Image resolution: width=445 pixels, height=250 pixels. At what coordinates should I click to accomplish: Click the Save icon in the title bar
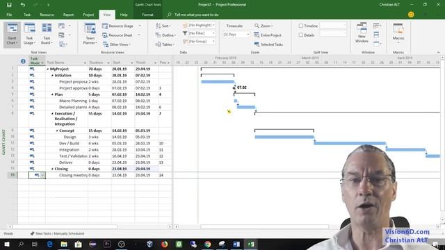coord(9,5)
